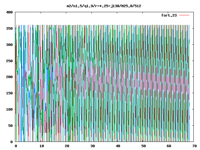This screenshot has height=150, width=200.
Task: Click y-axis label 300
Action: pyautogui.click(x=9, y=45)
